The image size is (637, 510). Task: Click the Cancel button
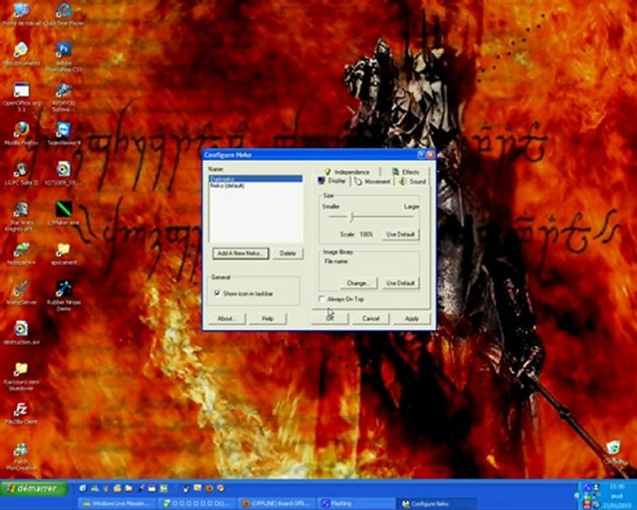click(370, 319)
